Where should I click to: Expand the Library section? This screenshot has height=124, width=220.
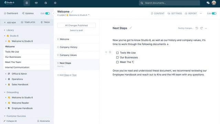pyautogui.click(x=4, y=30)
